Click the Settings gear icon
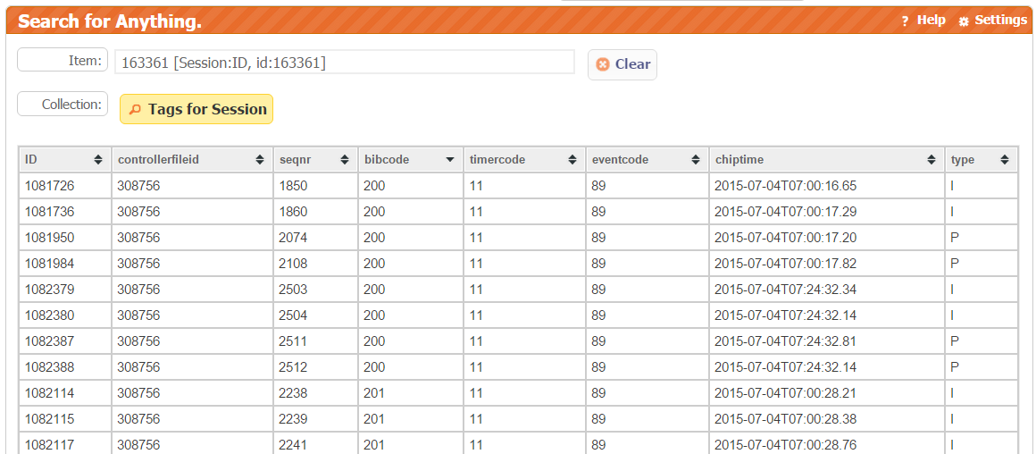Viewport: 1036px width, 454px height. 964,21
